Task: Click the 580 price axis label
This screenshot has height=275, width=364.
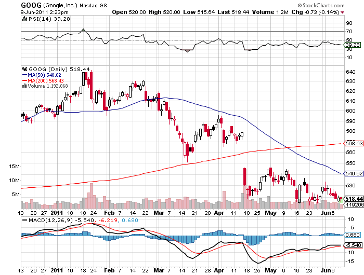Action: point(350,131)
